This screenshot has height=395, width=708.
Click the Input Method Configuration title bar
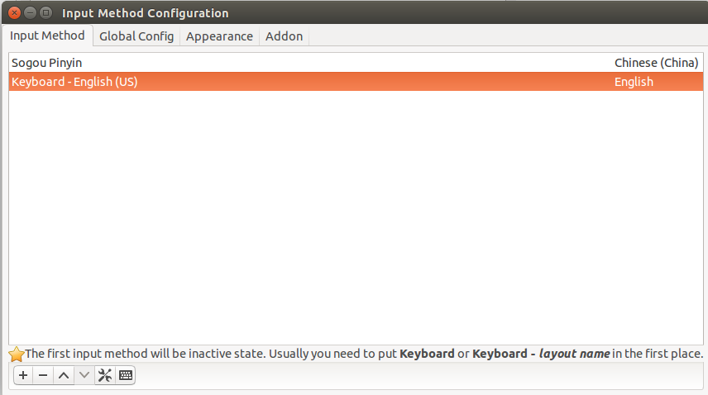tap(361, 12)
